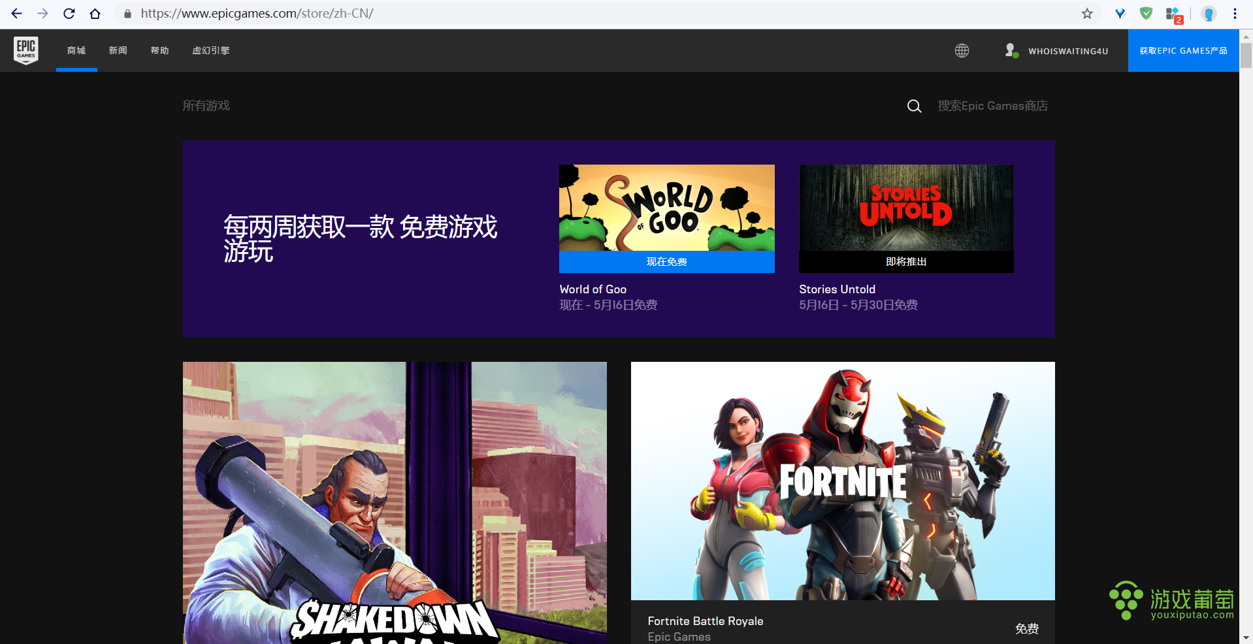Click the 即将推出 coming soon label
This screenshot has height=644, width=1253.
pos(906,262)
